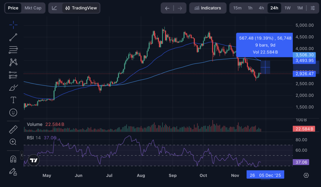The height and width of the screenshot is (187, 321).
Task: Expand the indicator settings panel arrow
Action: tap(22, 155)
